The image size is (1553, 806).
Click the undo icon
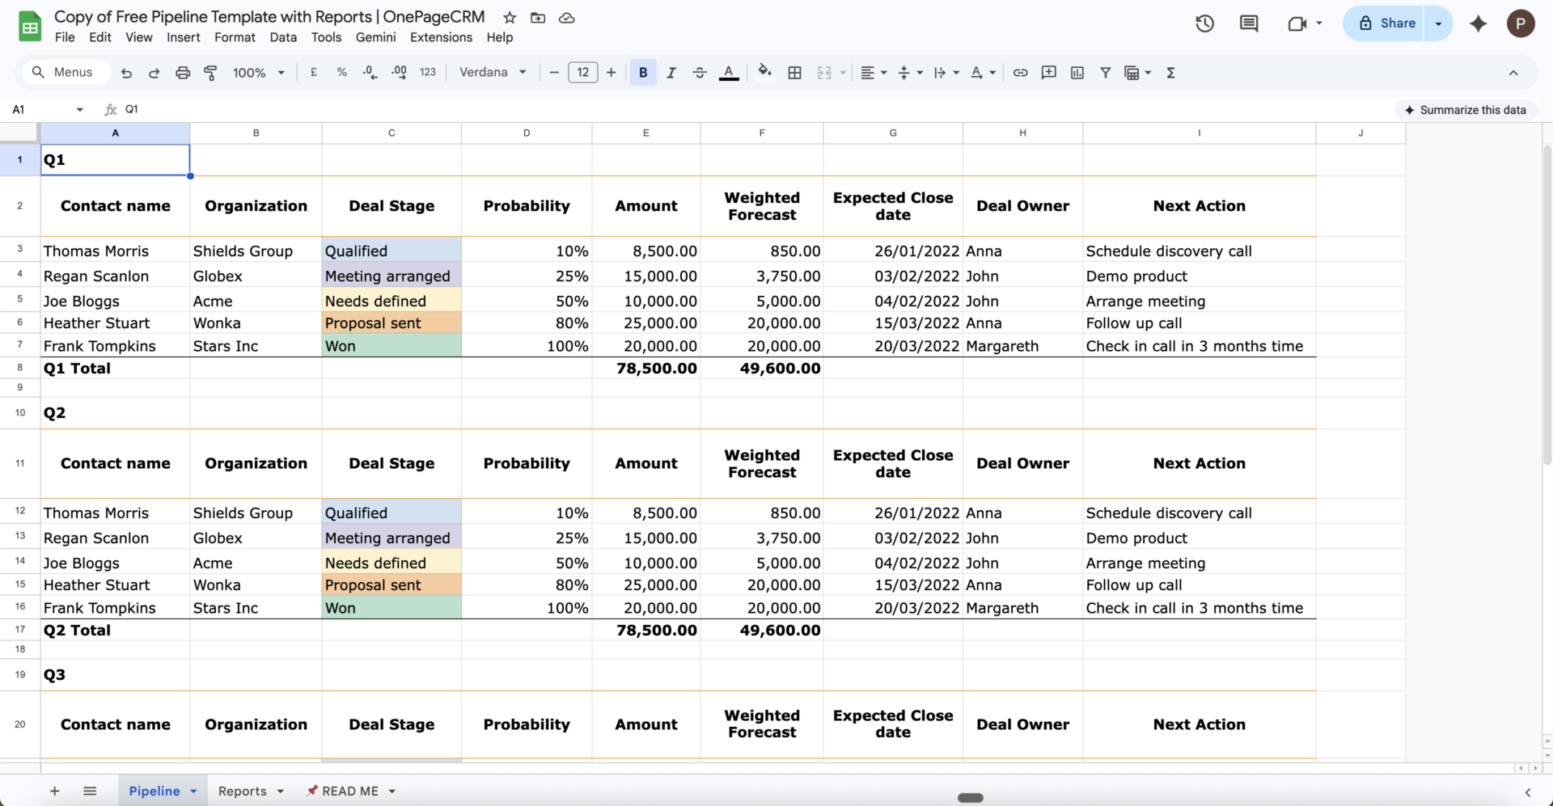(126, 73)
